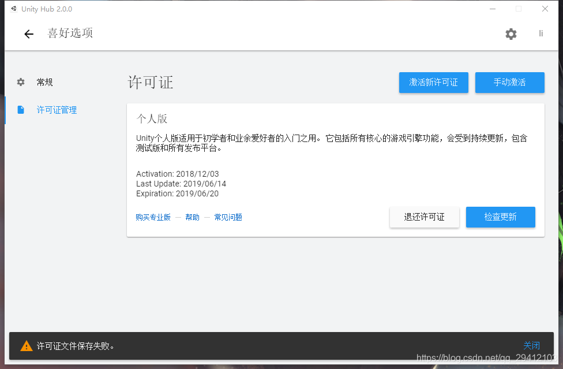Click 激活新许可证 button
Viewport: 563px width, 369px height.
433,82
